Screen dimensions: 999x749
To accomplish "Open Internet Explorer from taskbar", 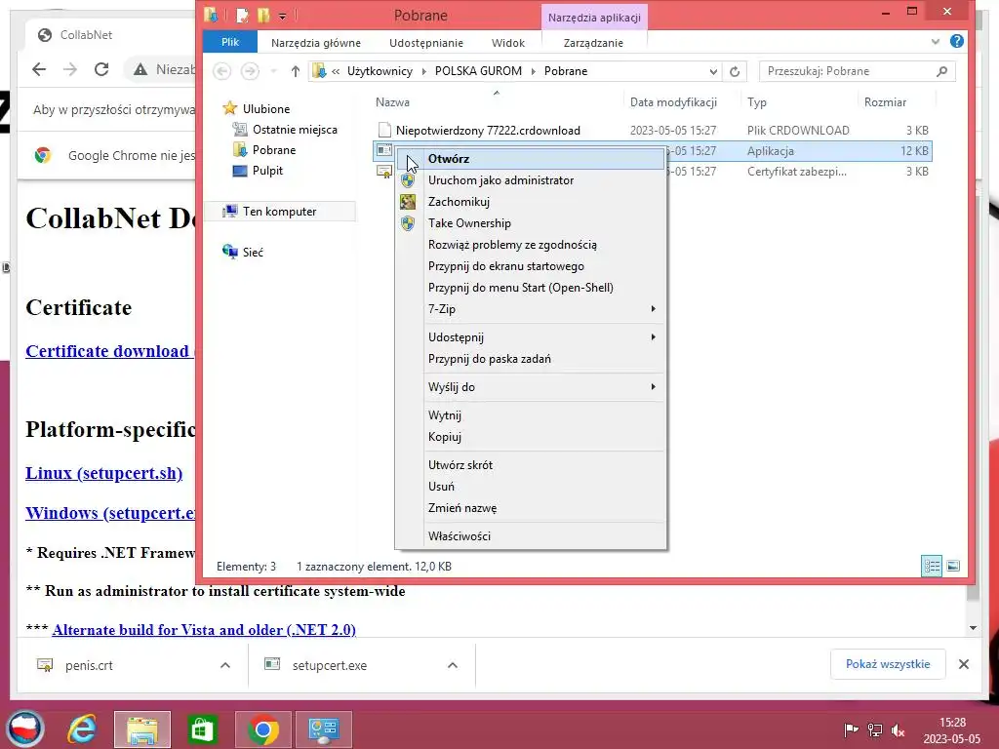I will pos(82,729).
